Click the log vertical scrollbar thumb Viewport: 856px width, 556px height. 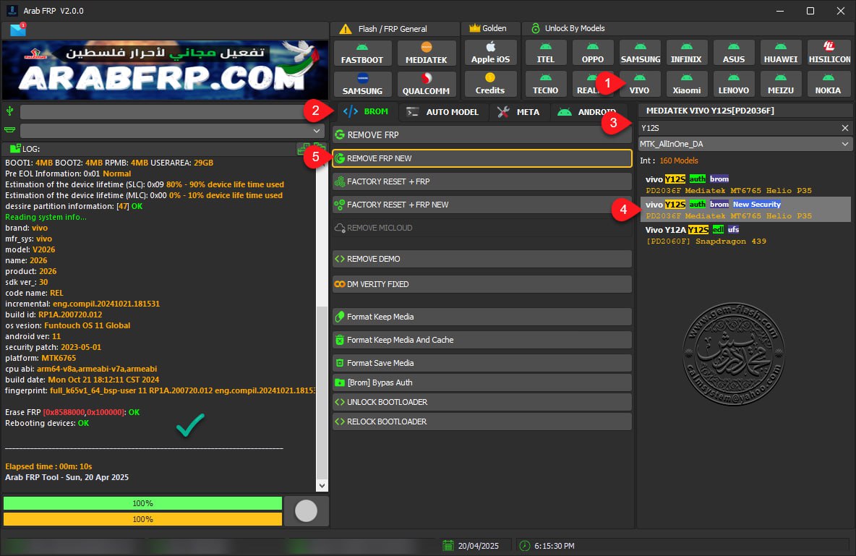322,392
